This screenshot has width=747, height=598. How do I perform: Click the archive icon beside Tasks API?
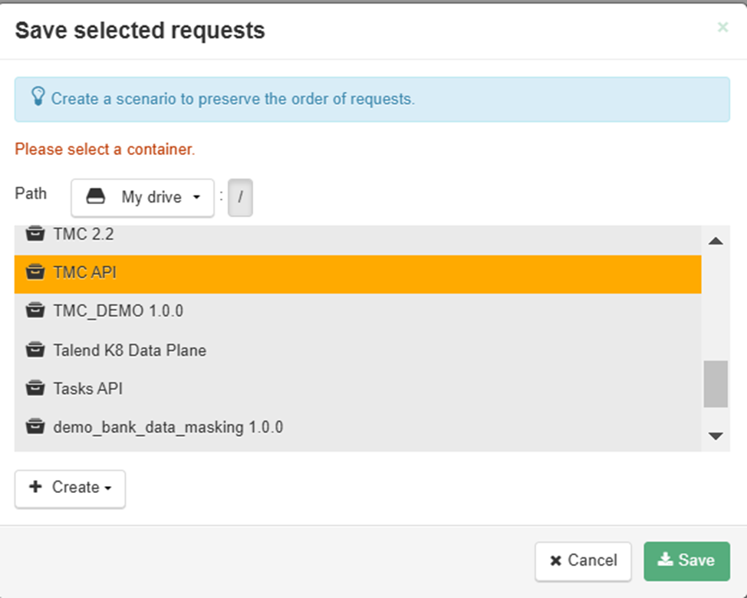click(x=34, y=389)
